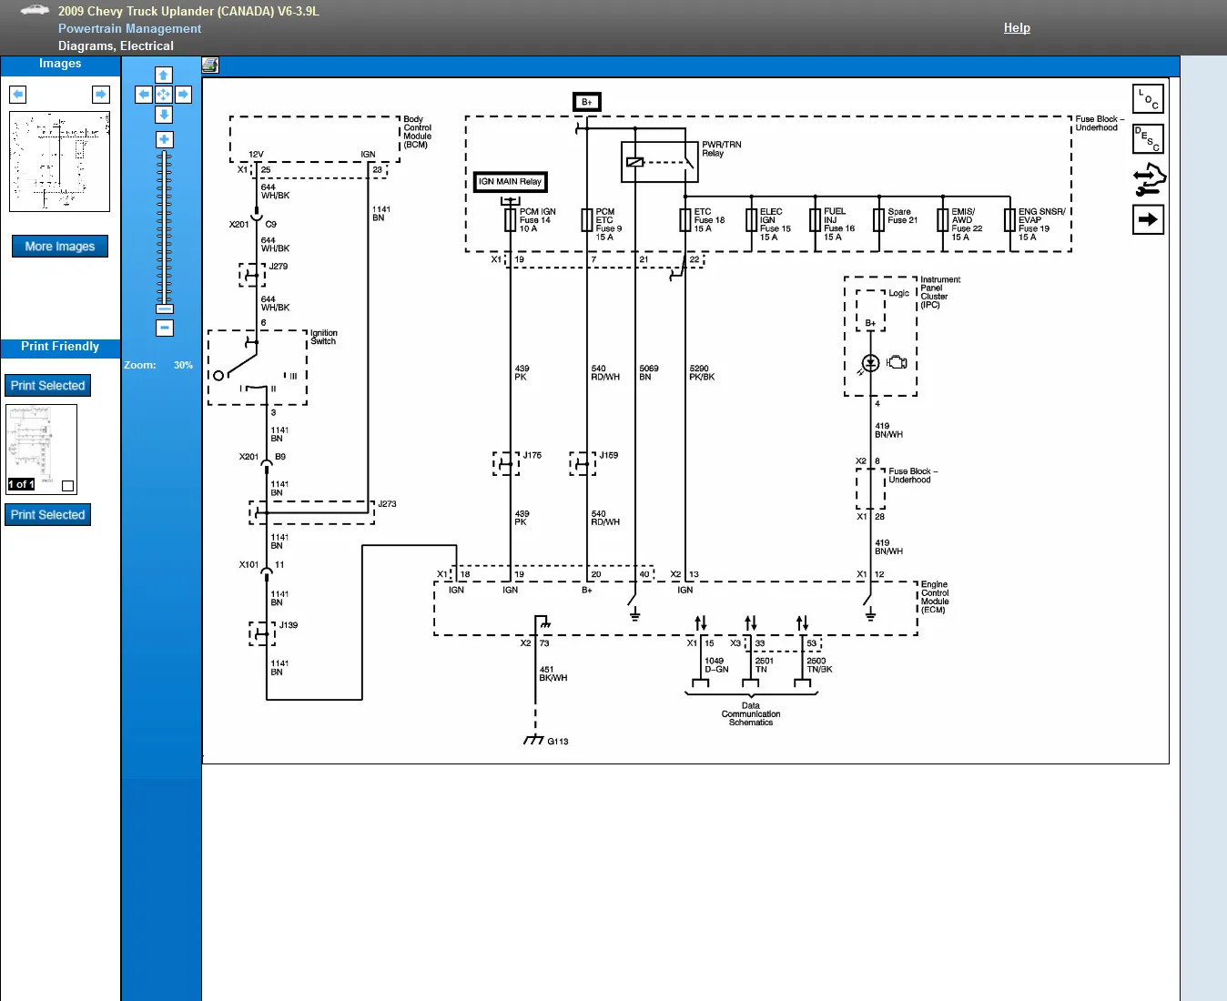Image resolution: width=1227 pixels, height=1001 pixels.
Task: Select the diagram thumbnail under Images
Action: pos(59,161)
